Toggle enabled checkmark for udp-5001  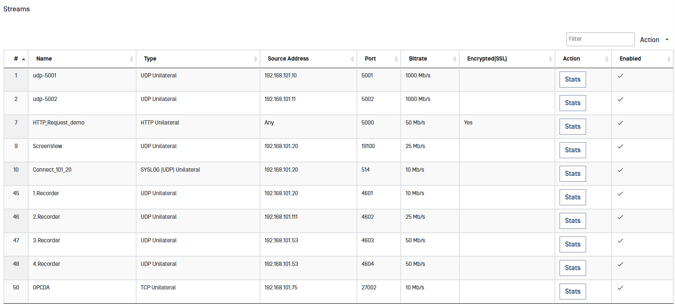(x=620, y=76)
